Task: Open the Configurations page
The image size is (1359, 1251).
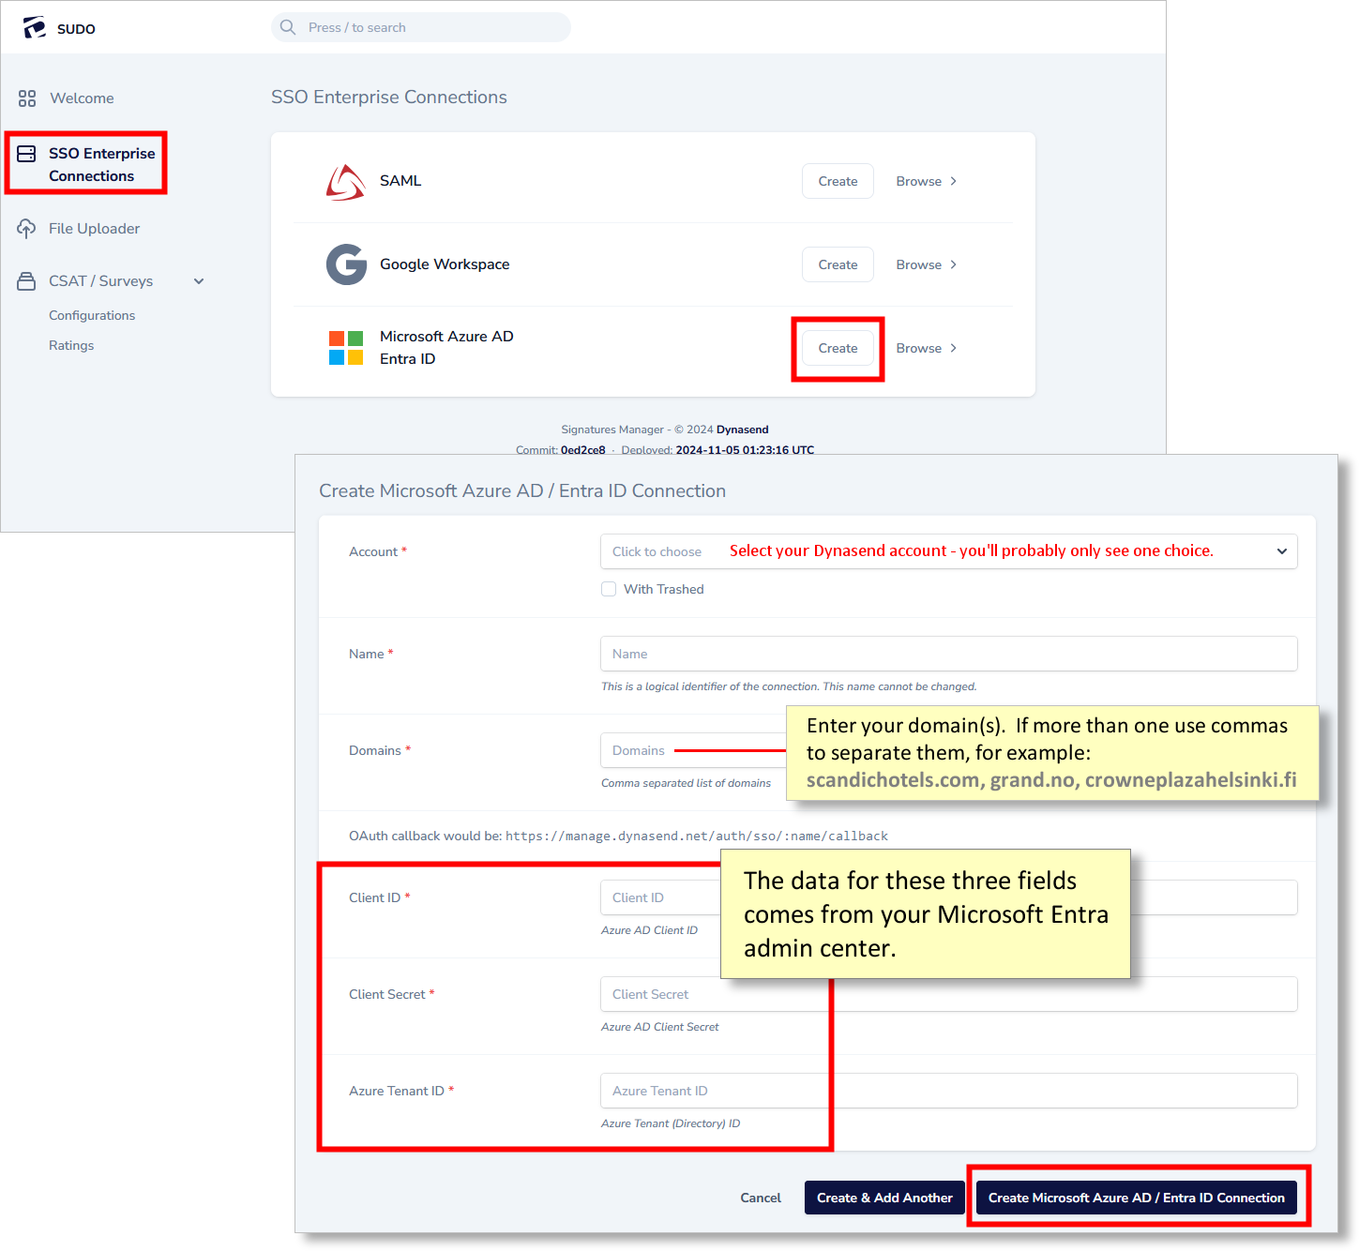Action: pos(92,315)
